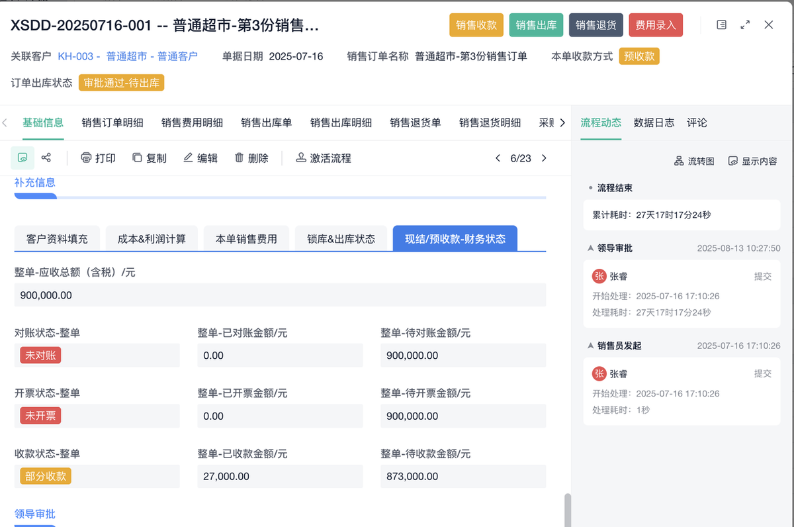Click the 打印 print button
The image size is (794, 527).
[x=98, y=158]
